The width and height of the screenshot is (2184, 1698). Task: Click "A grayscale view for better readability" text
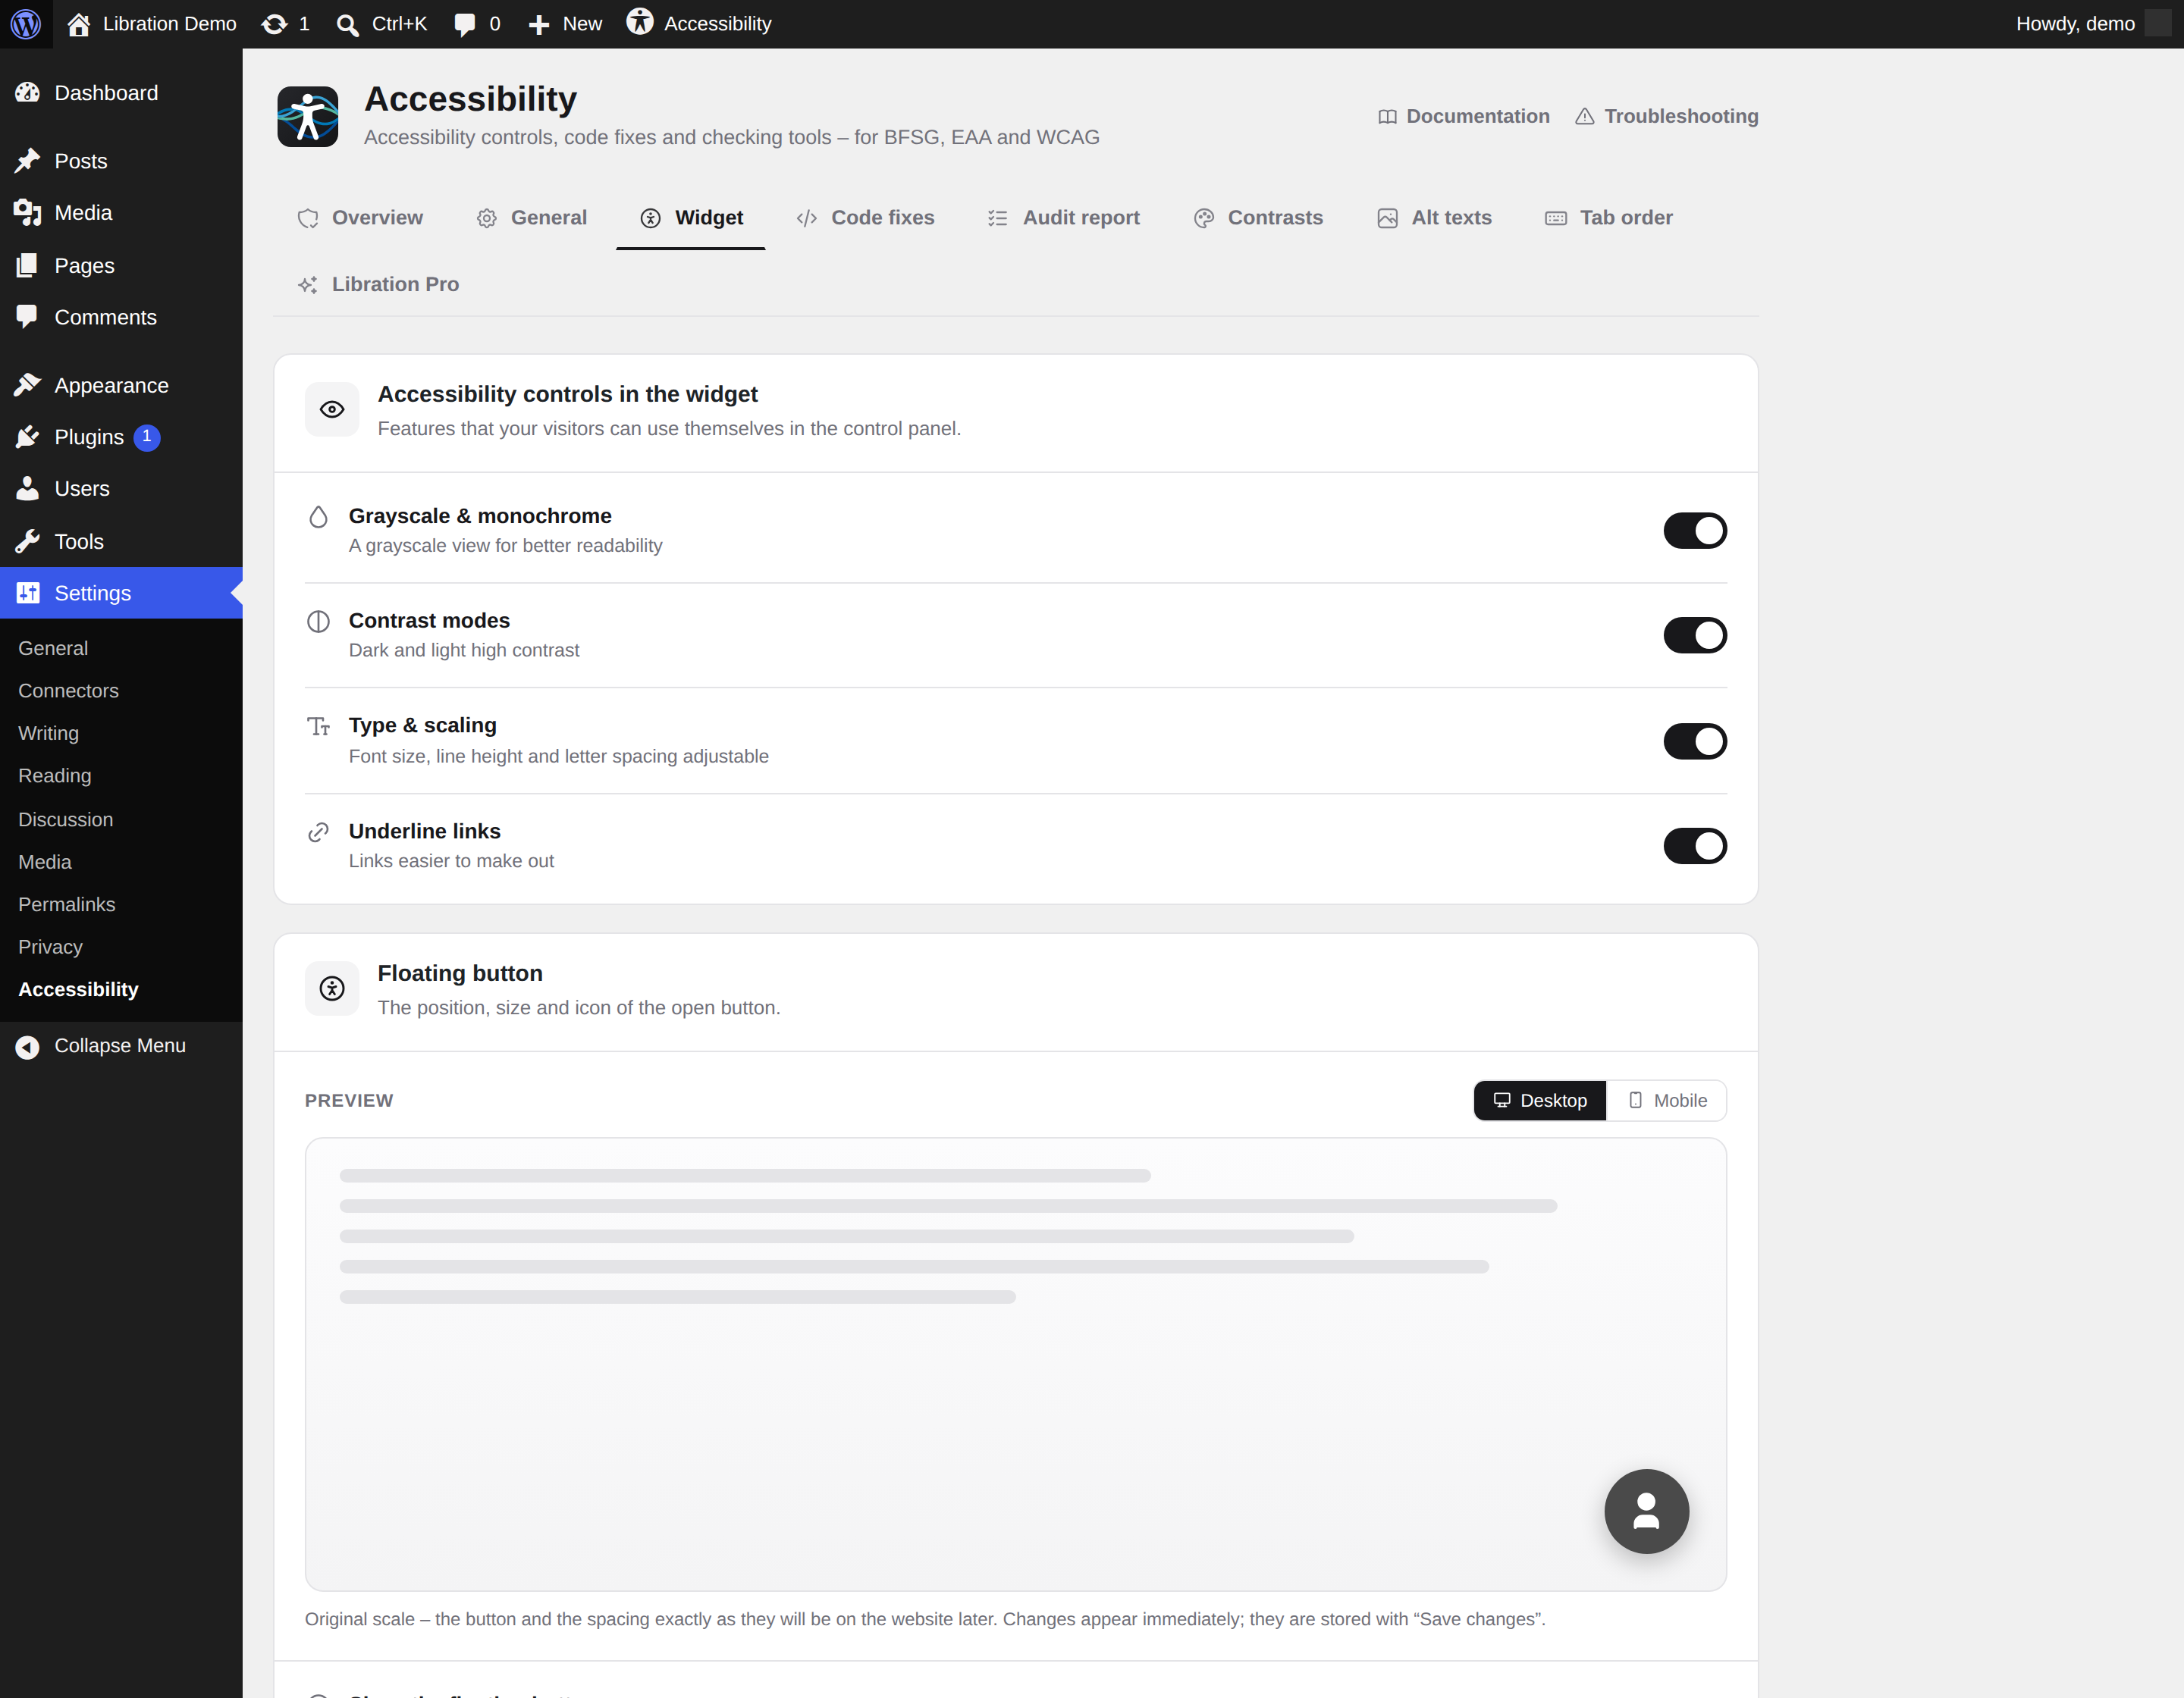tap(505, 546)
